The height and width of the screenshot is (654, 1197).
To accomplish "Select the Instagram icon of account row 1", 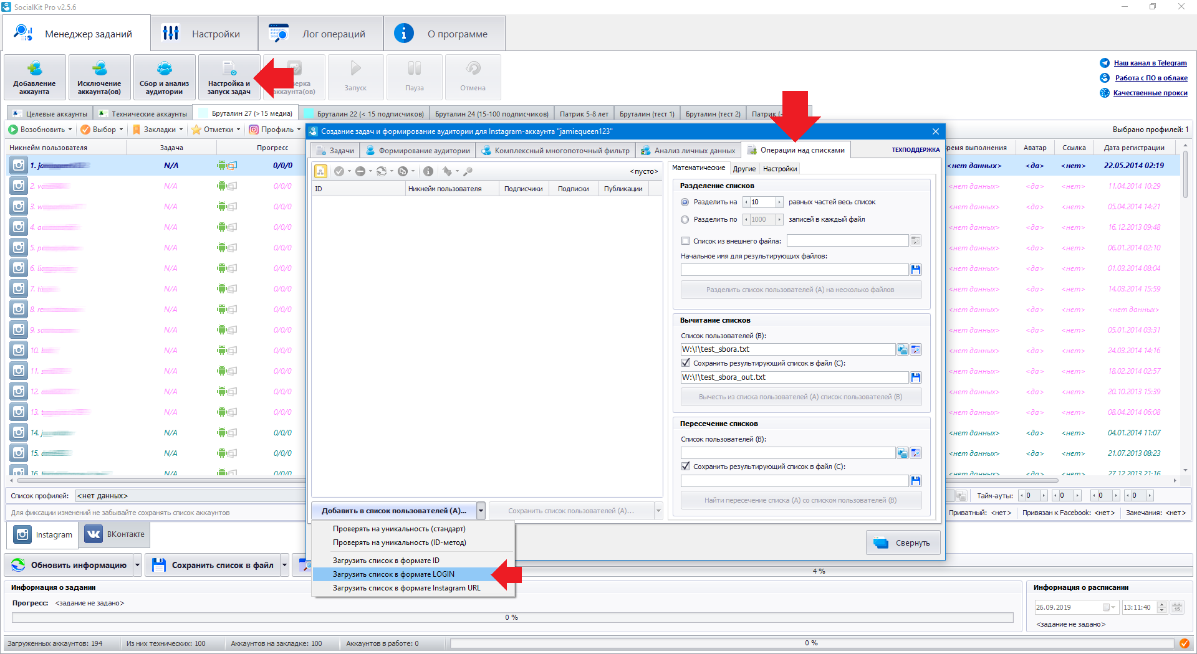I will point(19,166).
